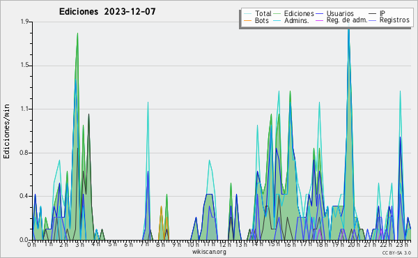Click the '20 h' x-axis label
This screenshot has height=258, width=418.
tap(354, 244)
